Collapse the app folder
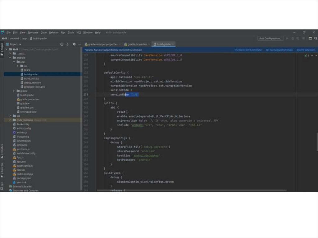The height and width of the screenshot is (238, 318). pos(14,62)
